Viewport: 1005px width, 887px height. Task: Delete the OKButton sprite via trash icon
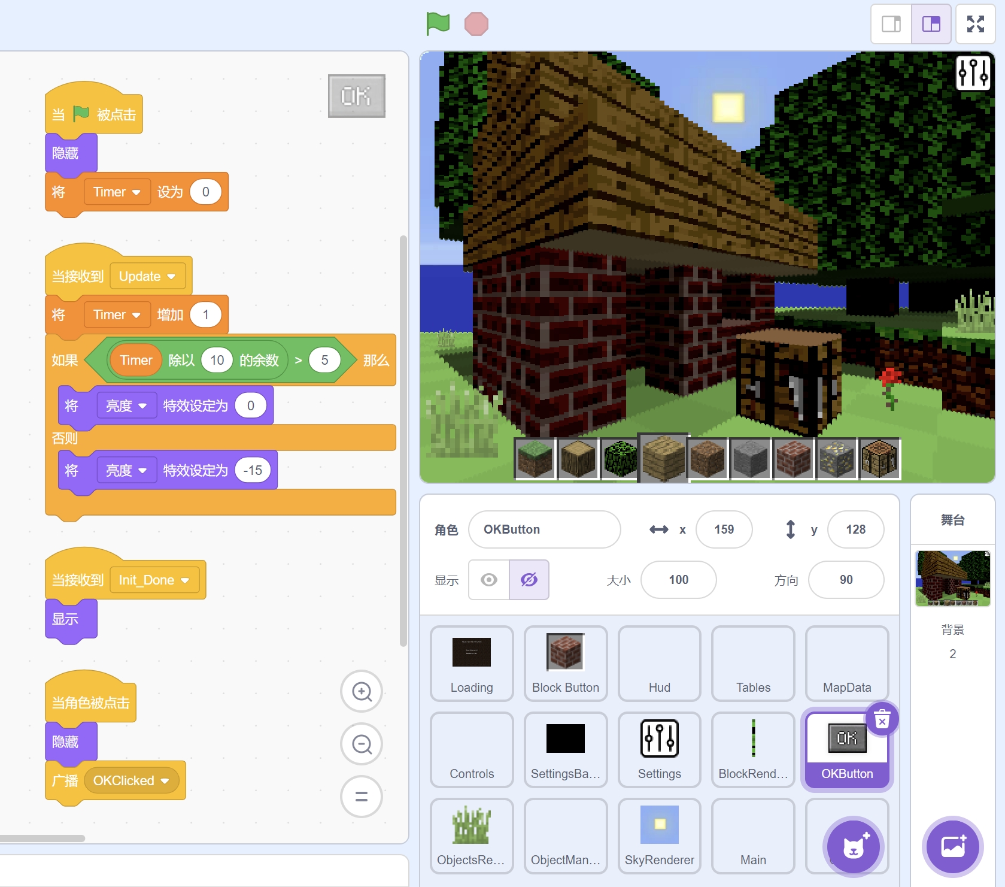coord(882,719)
